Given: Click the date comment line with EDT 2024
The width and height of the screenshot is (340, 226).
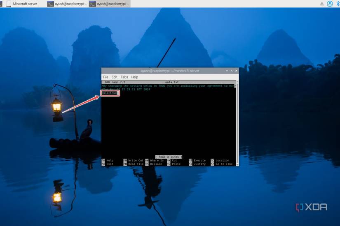Looking at the screenshot, I should click(126, 89).
